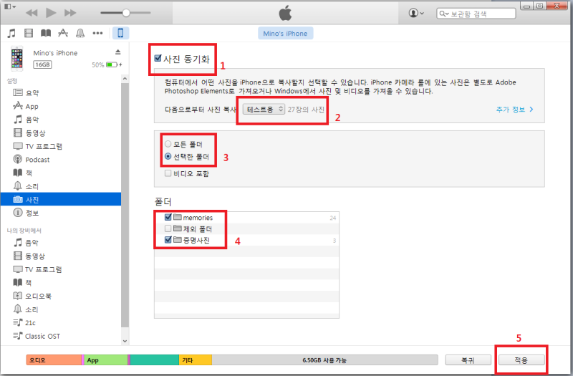Open the Movies library film icon
573x376 pixels.
pyautogui.click(x=29, y=33)
